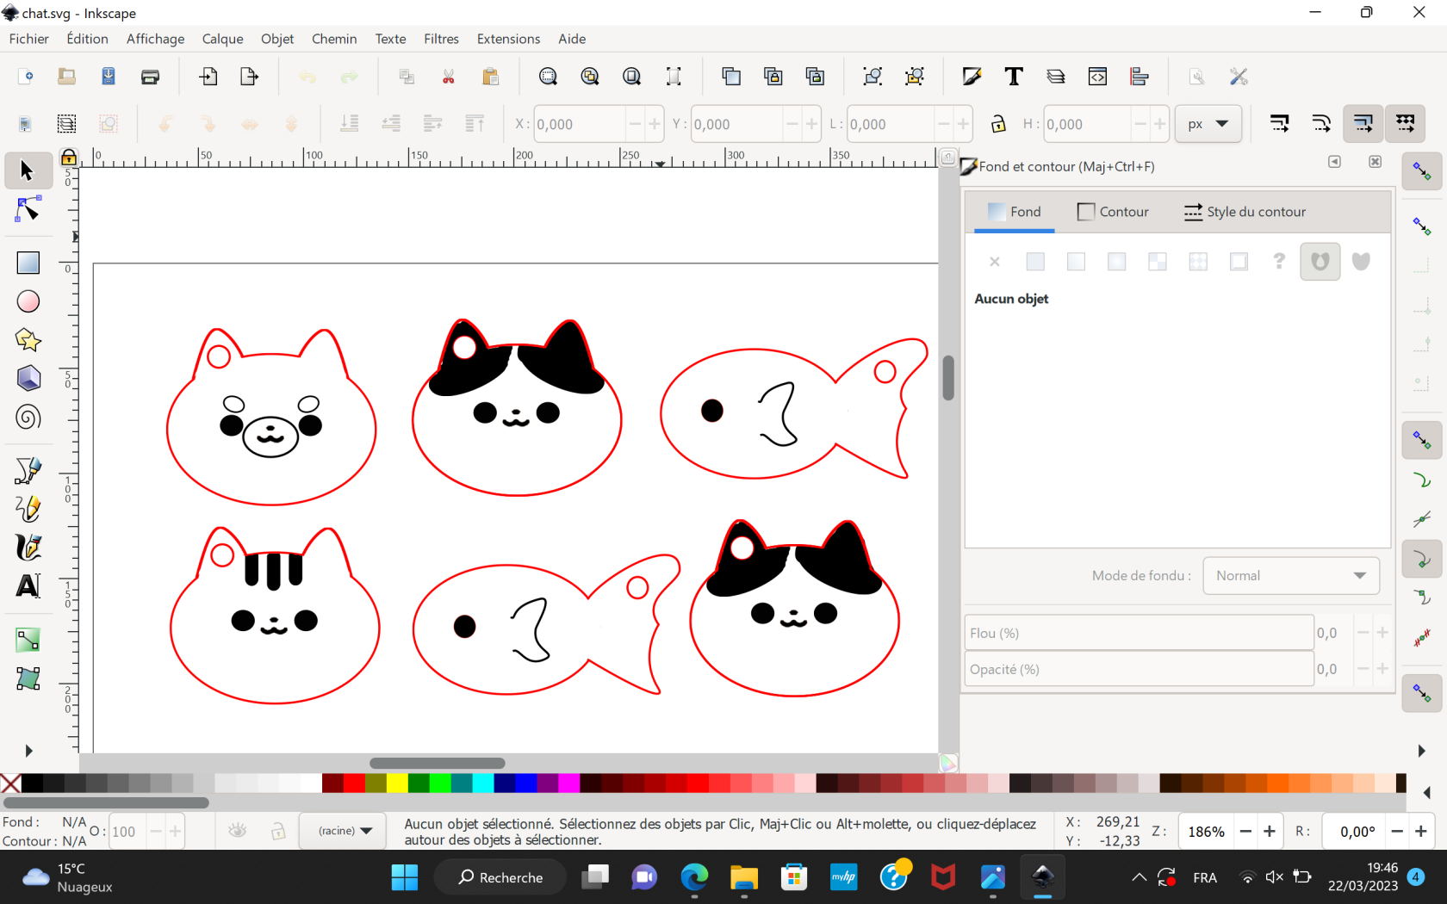Zoom to fit selection icon
1447x904 pixels.
(548, 77)
